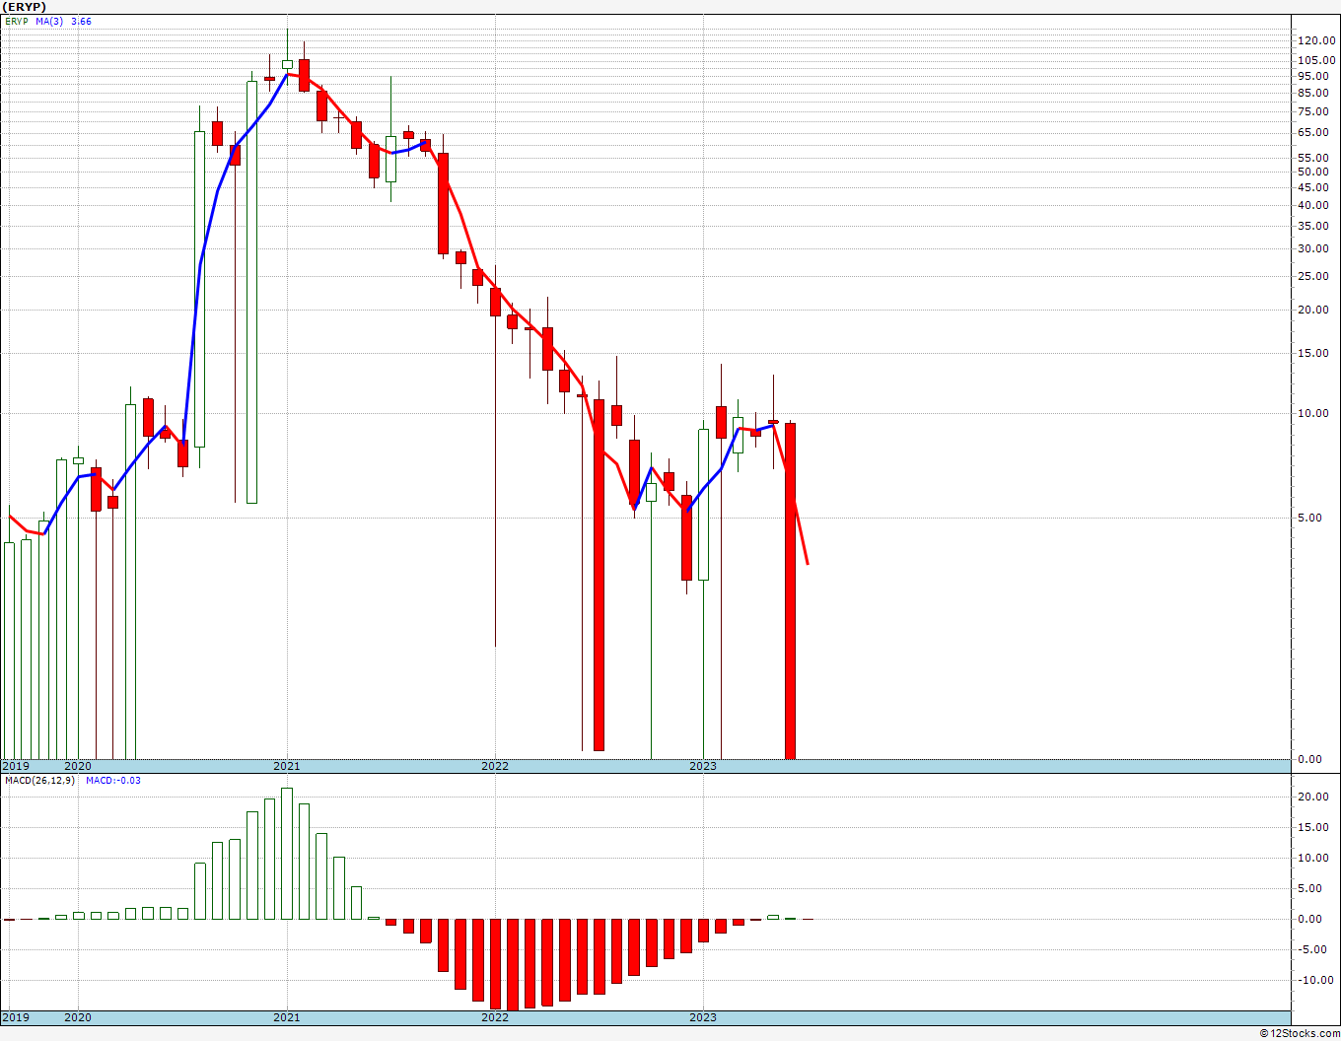Select 2022 on the MACD panel time axis

click(495, 1017)
